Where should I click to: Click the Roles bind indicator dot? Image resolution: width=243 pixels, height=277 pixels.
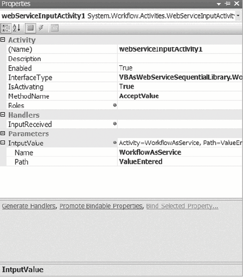(115, 105)
